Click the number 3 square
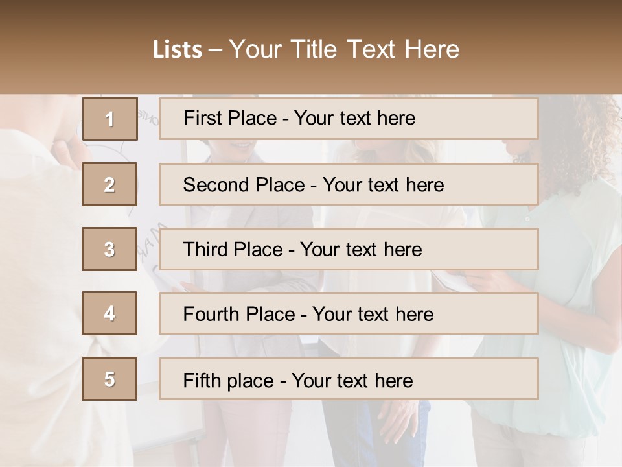Screen dimensions: 622x467 [x=109, y=249]
